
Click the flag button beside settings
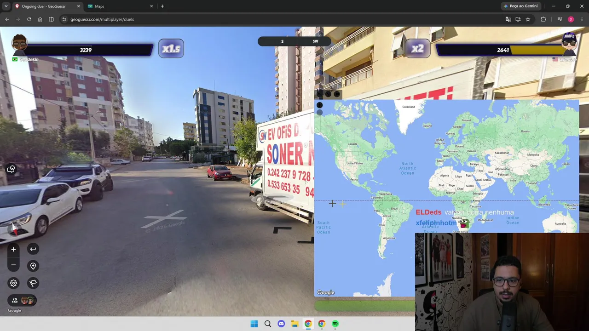tap(33, 283)
